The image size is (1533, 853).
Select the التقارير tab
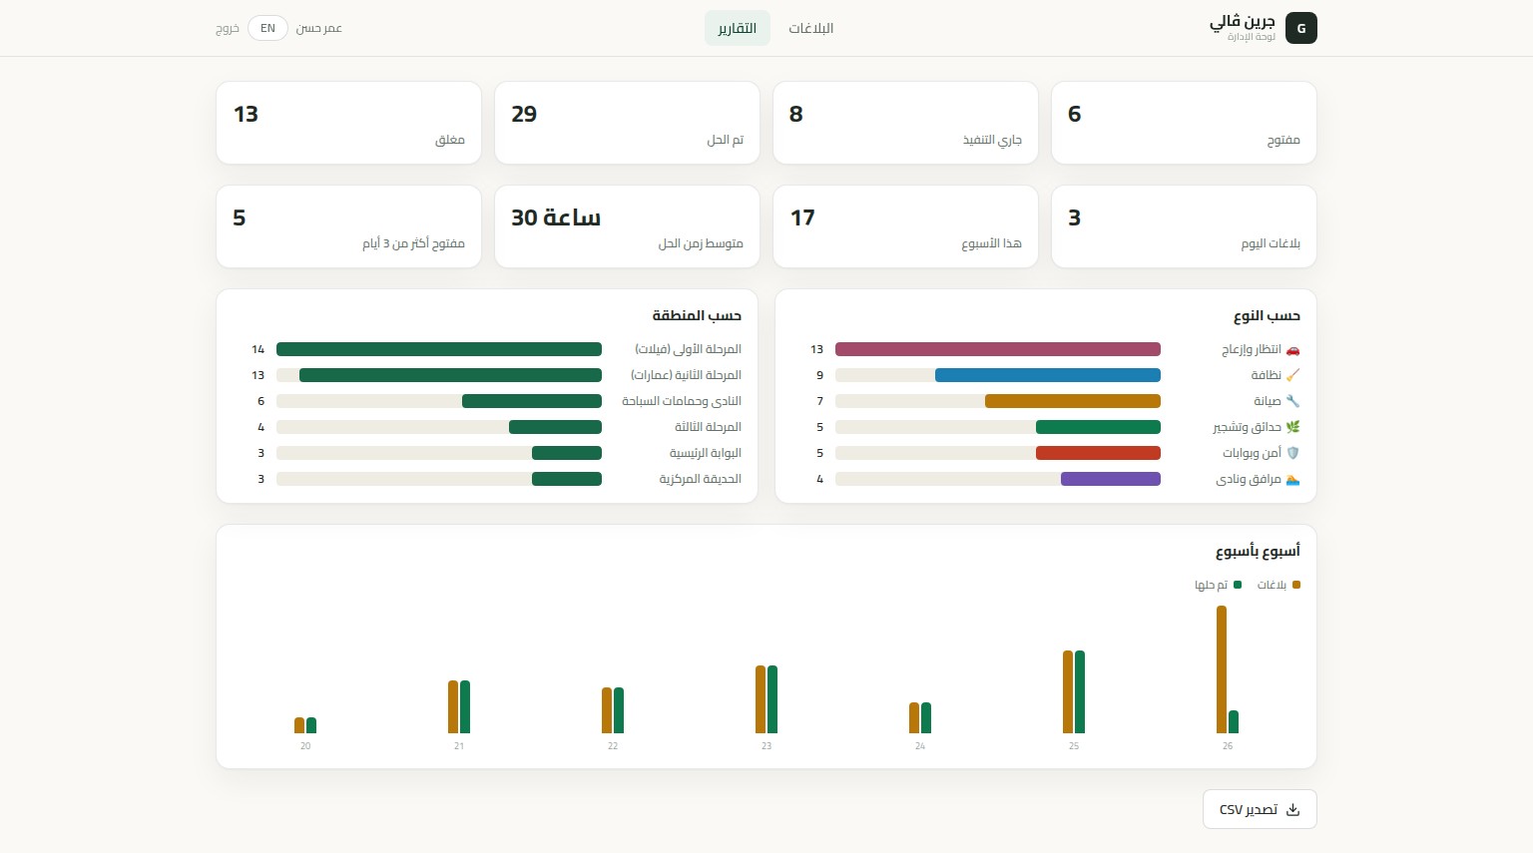click(x=738, y=28)
